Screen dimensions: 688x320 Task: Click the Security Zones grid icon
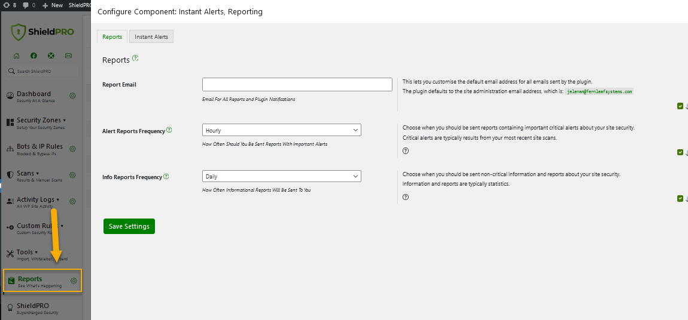coord(10,122)
